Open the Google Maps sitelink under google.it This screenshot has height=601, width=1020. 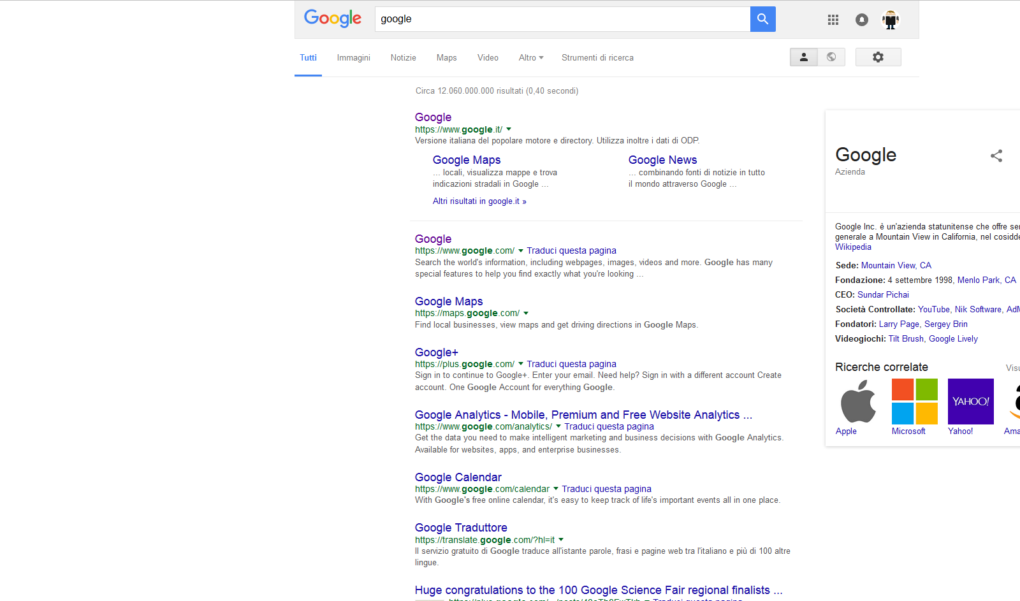click(x=467, y=160)
